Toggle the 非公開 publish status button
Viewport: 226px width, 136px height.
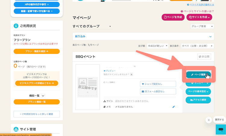tap(204, 57)
